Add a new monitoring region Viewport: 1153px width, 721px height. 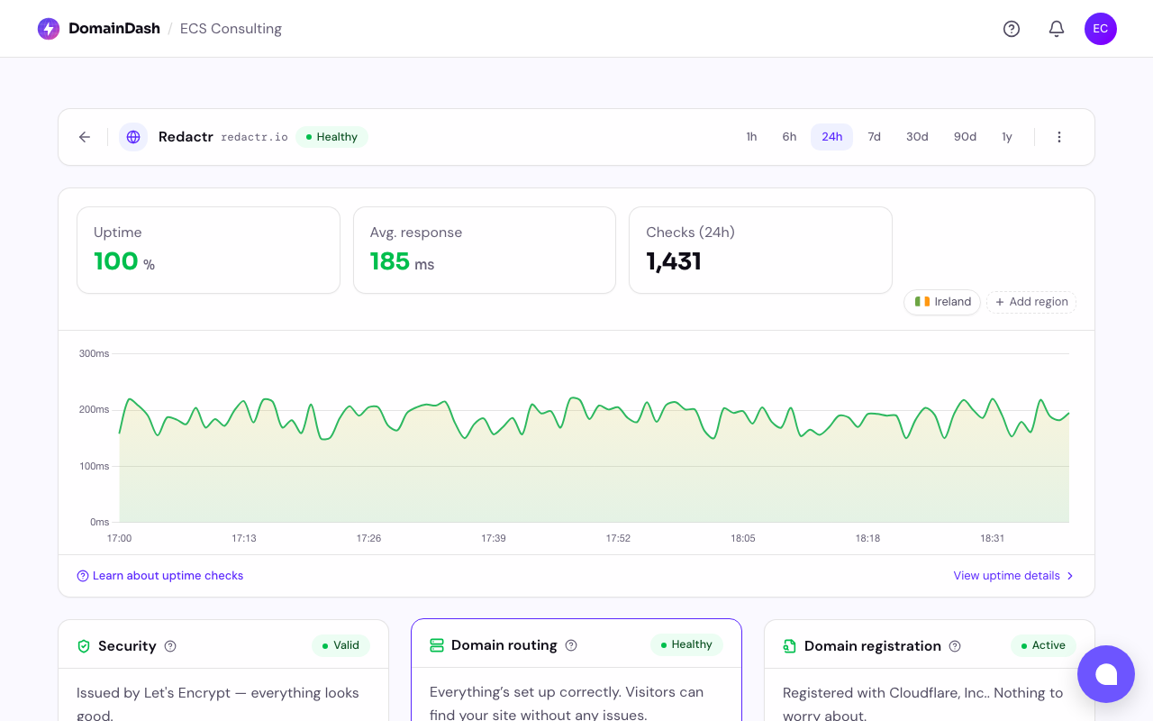tap(1030, 302)
